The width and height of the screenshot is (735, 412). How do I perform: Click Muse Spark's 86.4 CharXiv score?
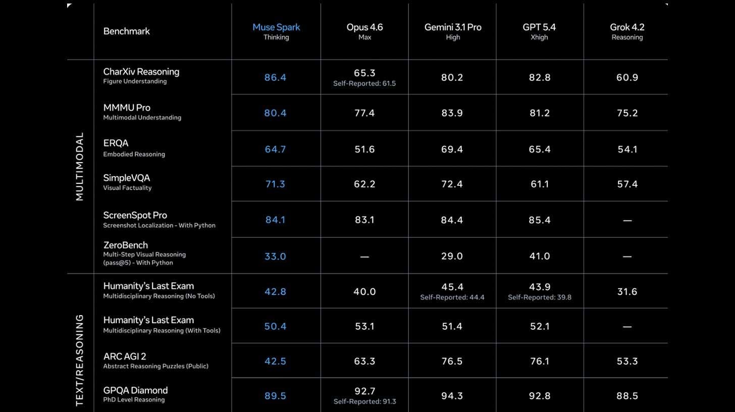[x=275, y=78]
